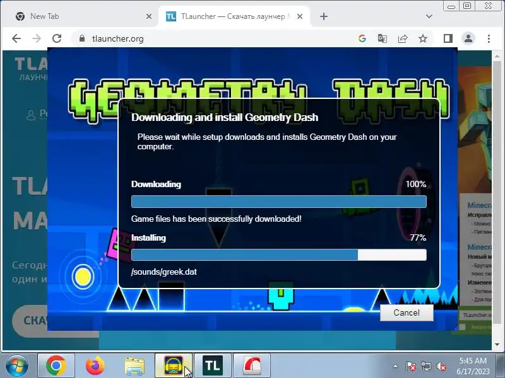Go back to previous page
The width and height of the screenshot is (505, 378).
pos(16,38)
